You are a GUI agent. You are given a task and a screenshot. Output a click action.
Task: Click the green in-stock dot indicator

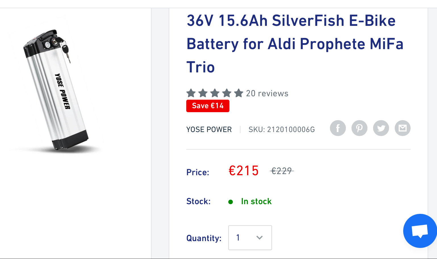click(231, 202)
